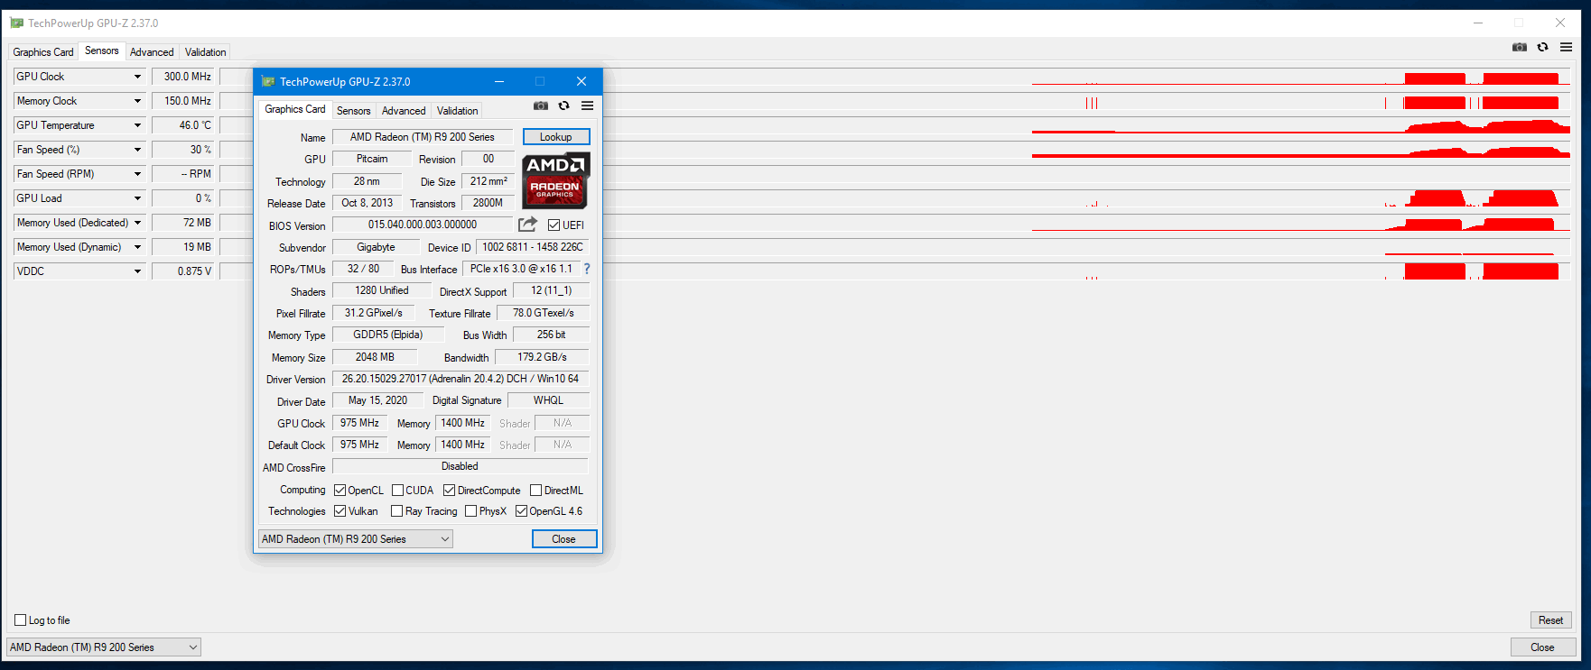Open the GPU Load sensor dropdown
This screenshot has width=1591, height=670.
[137, 198]
